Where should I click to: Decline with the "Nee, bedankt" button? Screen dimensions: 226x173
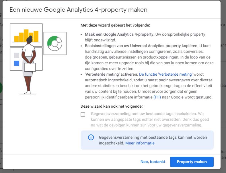click(x=153, y=162)
